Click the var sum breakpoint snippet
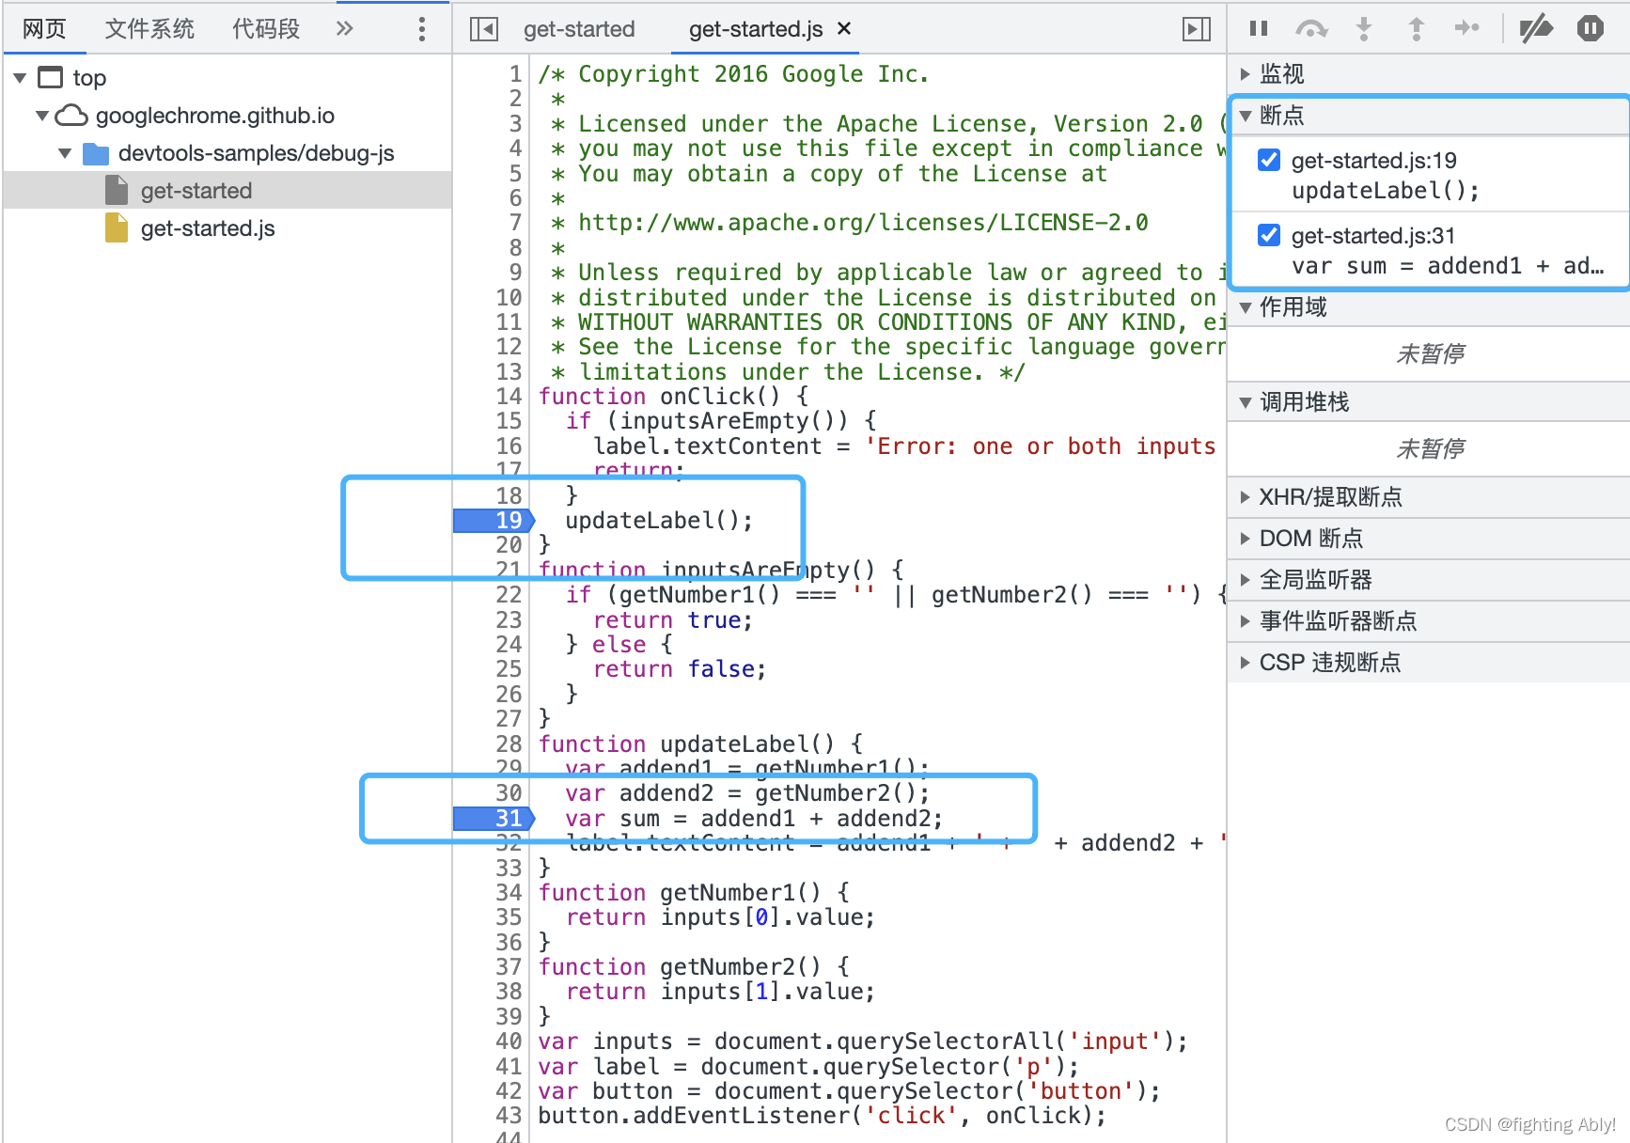 click(1448, 266)
